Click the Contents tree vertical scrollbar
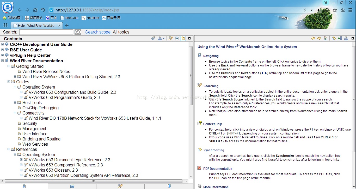 coord(191,75)
